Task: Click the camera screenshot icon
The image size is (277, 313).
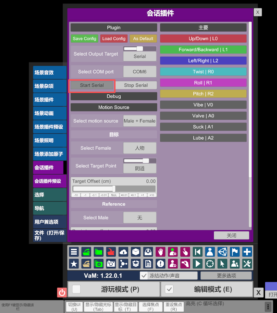Action: point(111,264)
